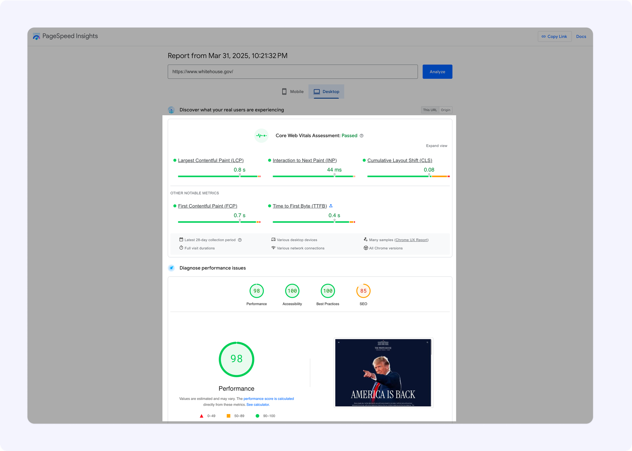Open the Cumulative Layout Shift (CLS) link
Image resolution: width=632 pixels, height=451 pixels.
(x=400, y=160)
